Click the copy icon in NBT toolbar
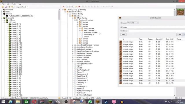 [66, 6]
